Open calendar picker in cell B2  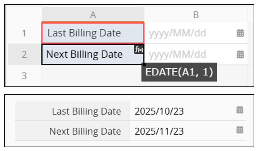pyautogui.click(x=240, y=54)
